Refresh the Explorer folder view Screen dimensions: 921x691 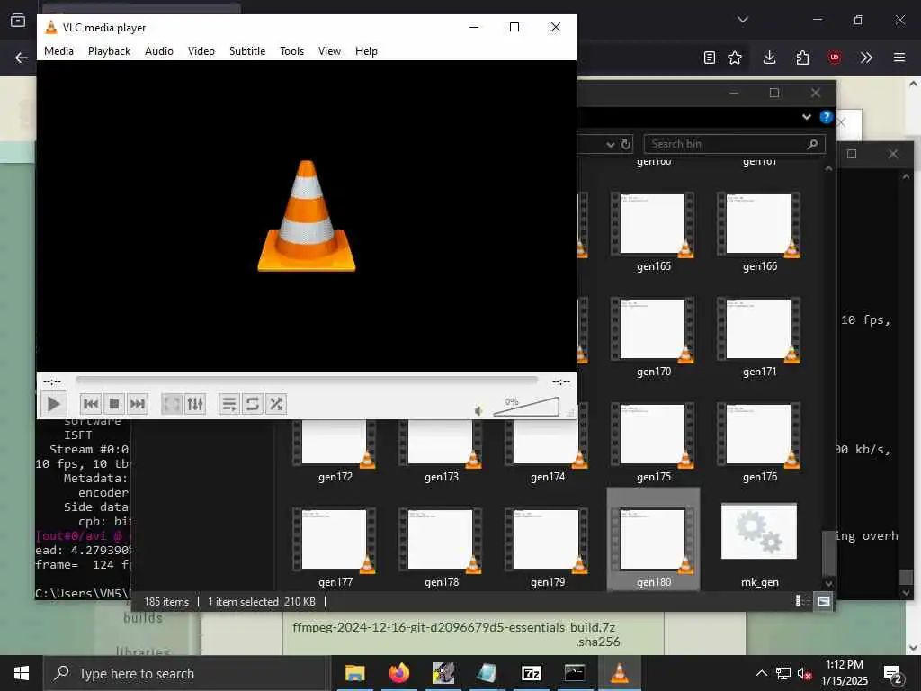[626, 144]
